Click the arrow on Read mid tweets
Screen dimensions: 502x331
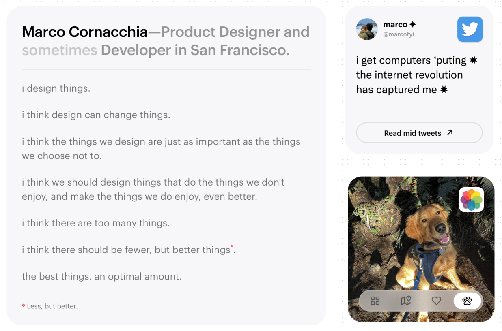(450, 132)
